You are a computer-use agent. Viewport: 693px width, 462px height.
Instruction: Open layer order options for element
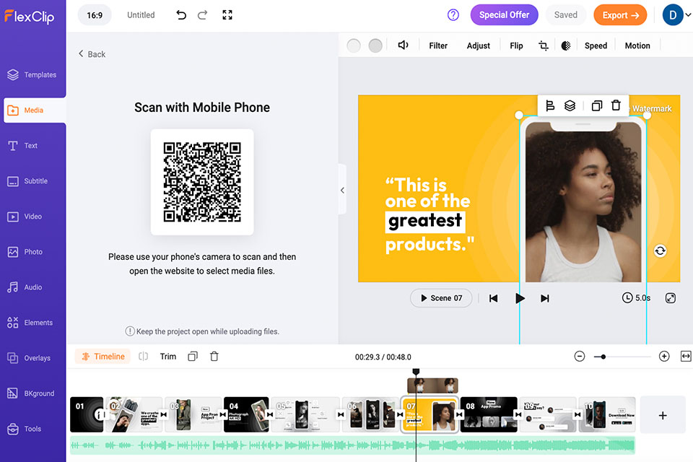tap(570, 105)
